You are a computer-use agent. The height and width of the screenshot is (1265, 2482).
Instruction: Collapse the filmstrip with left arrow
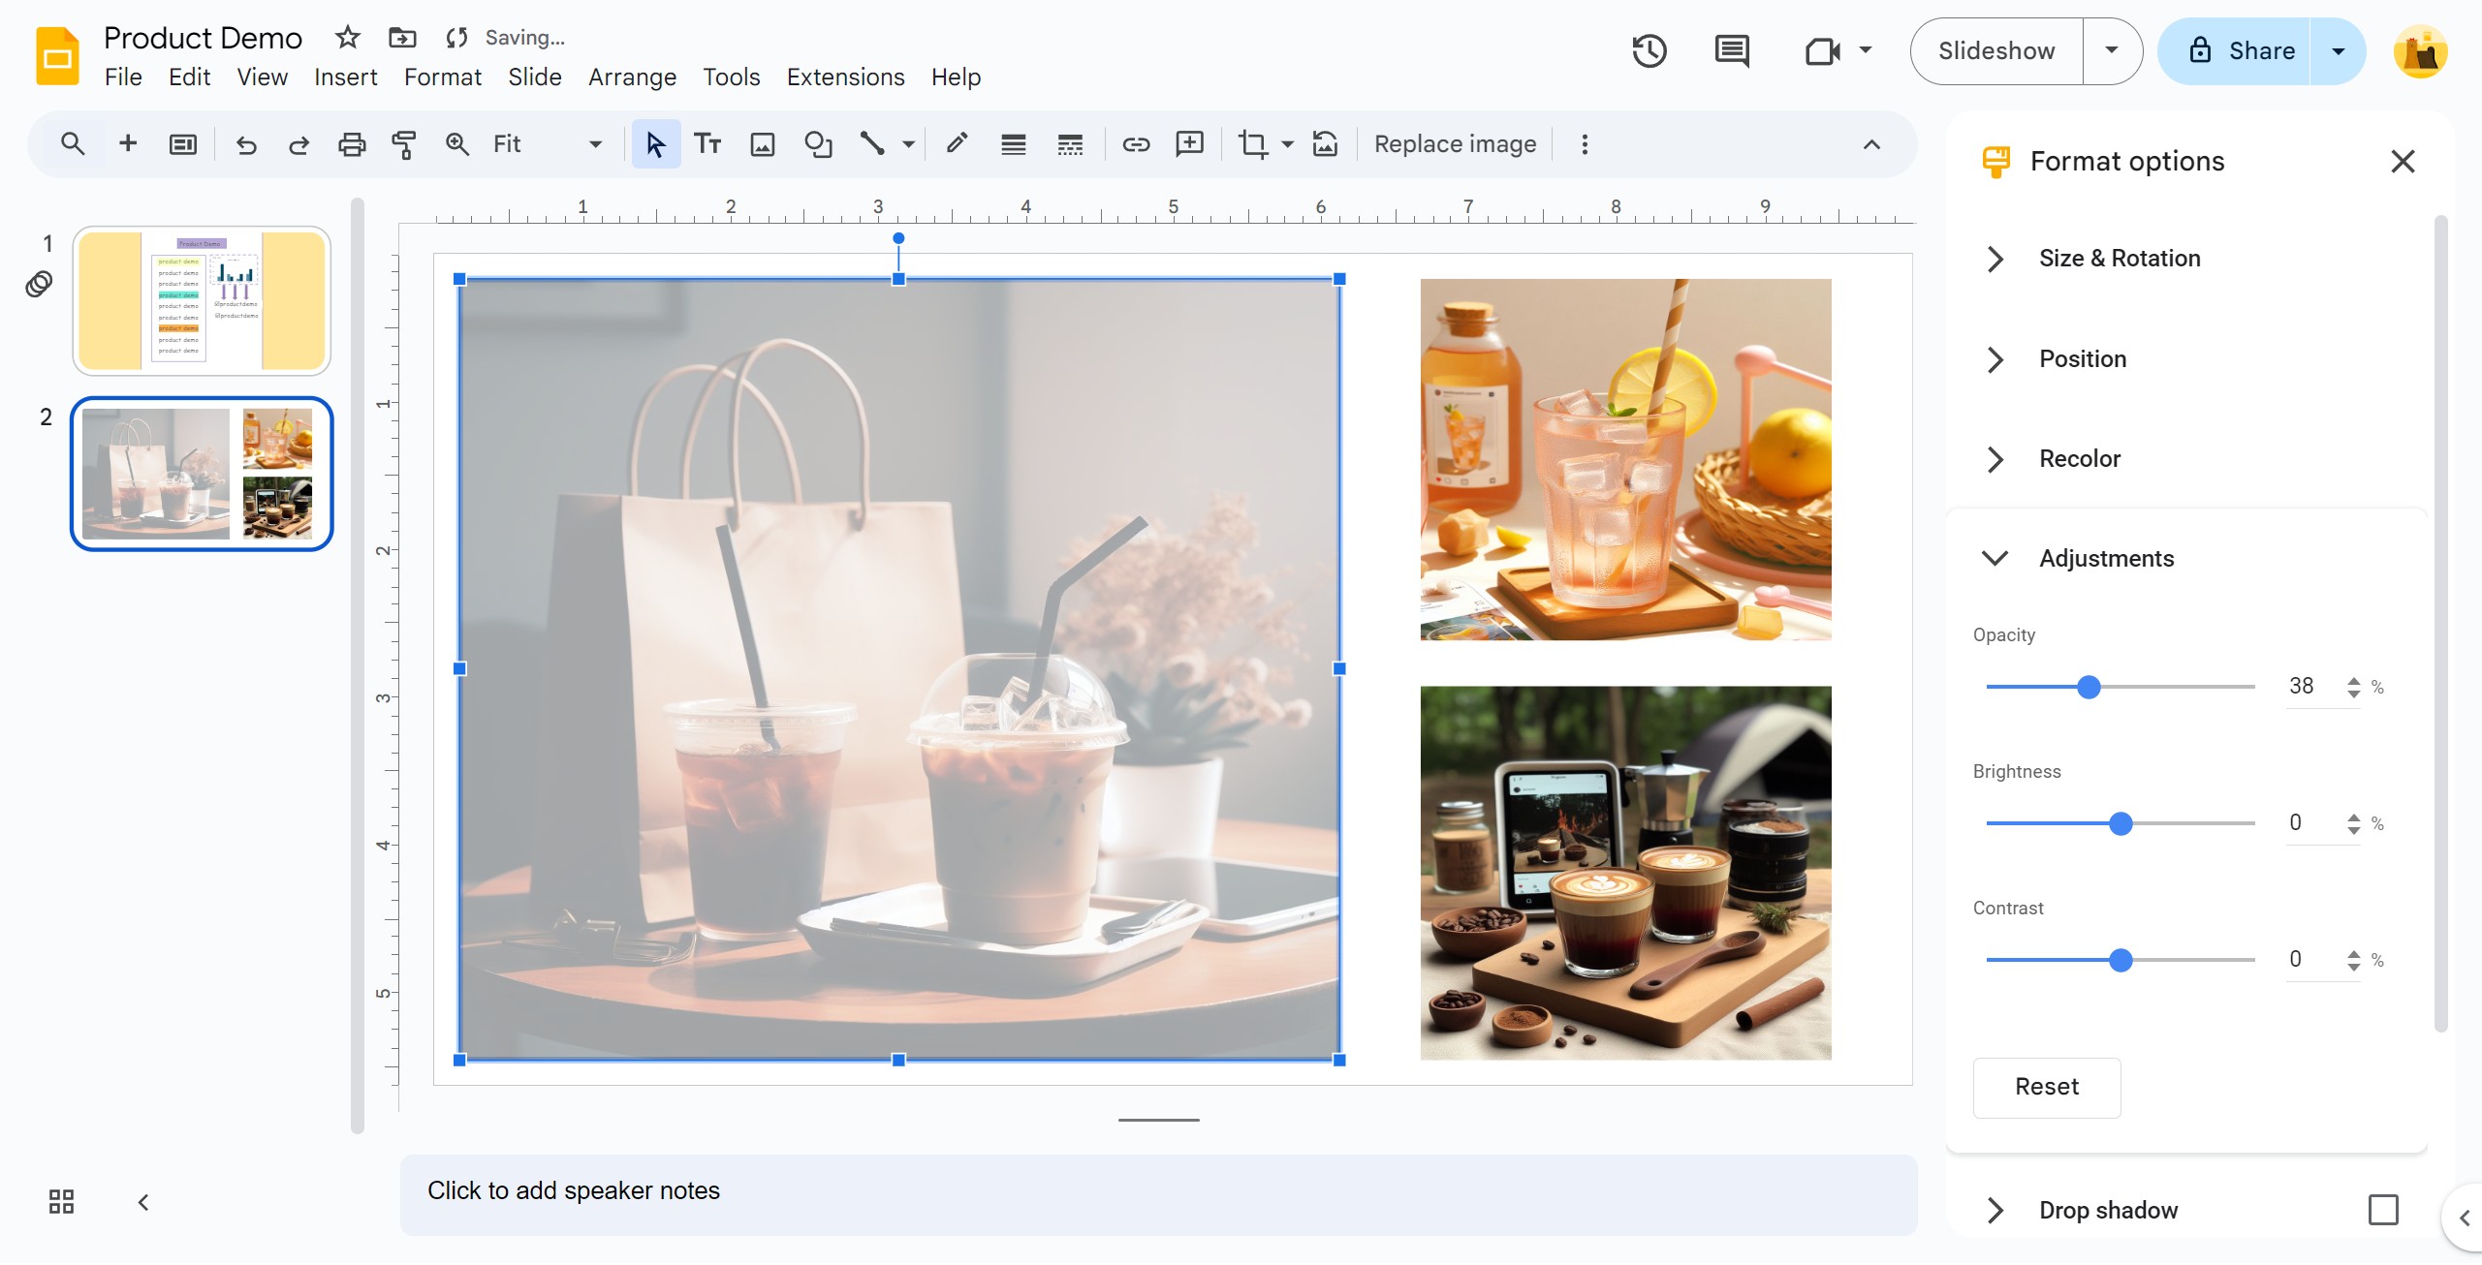142,1202
